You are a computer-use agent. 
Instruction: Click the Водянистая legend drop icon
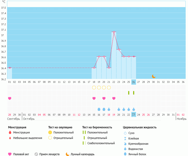tap(125, 149)
